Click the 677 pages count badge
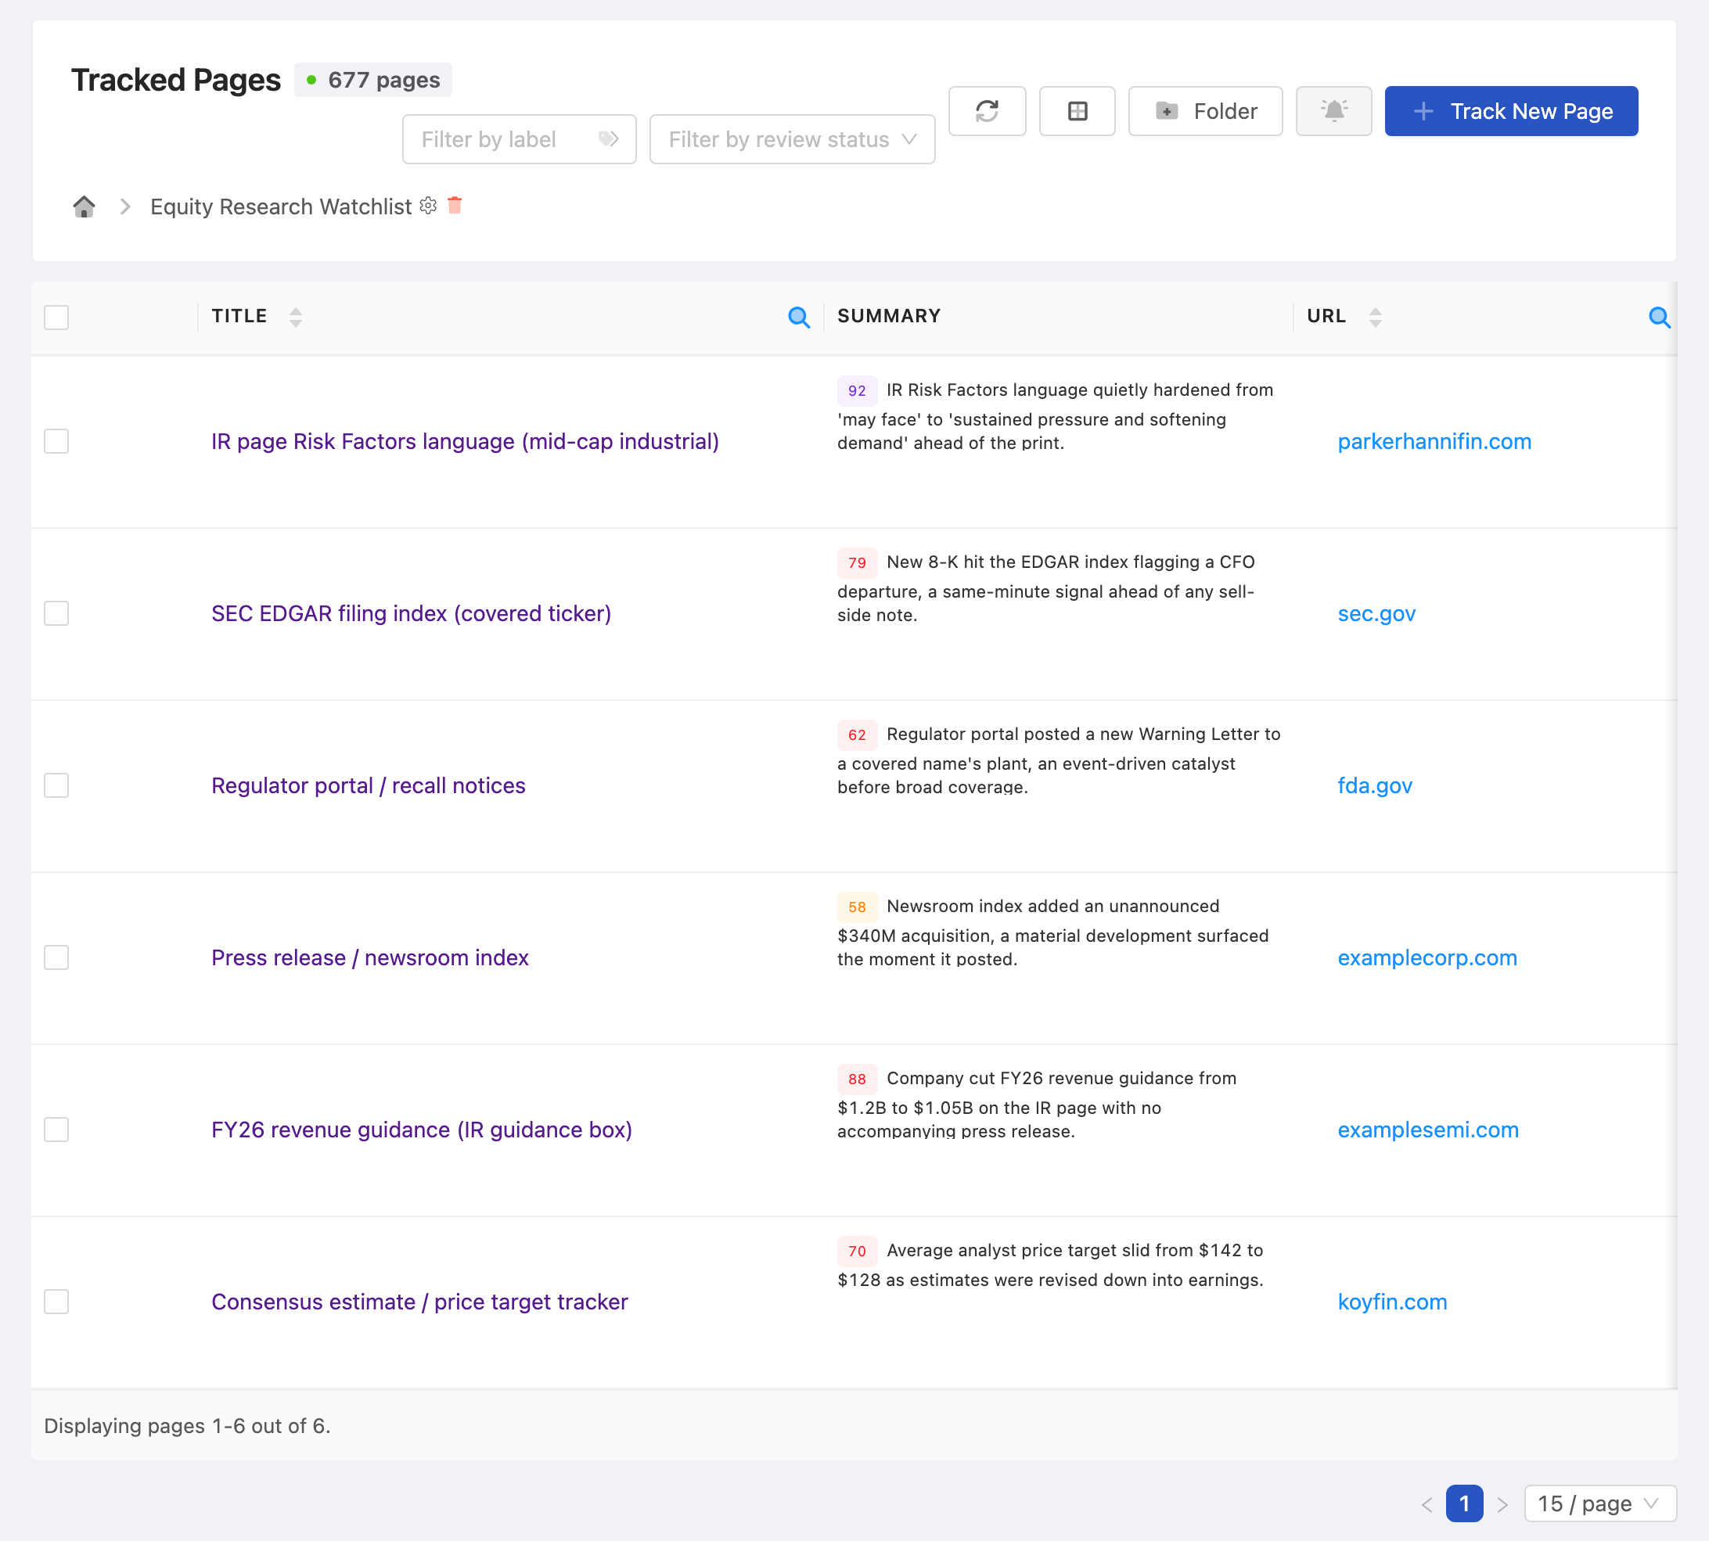 [372, 80]
